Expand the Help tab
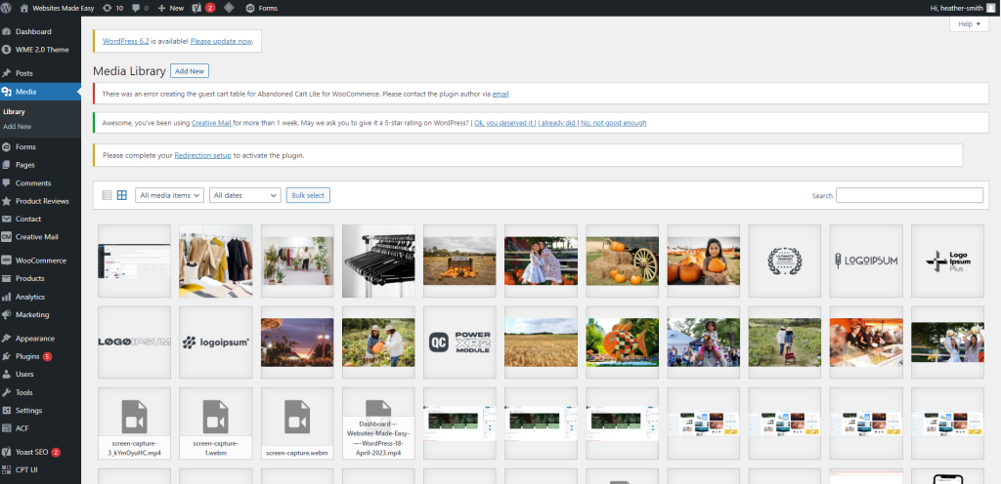This screenshot has width=1001, height=484. (x=969, y=23)
